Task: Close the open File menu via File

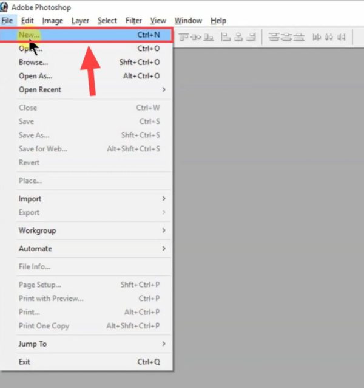Action: pyautogui.click(x=7, y=21)
